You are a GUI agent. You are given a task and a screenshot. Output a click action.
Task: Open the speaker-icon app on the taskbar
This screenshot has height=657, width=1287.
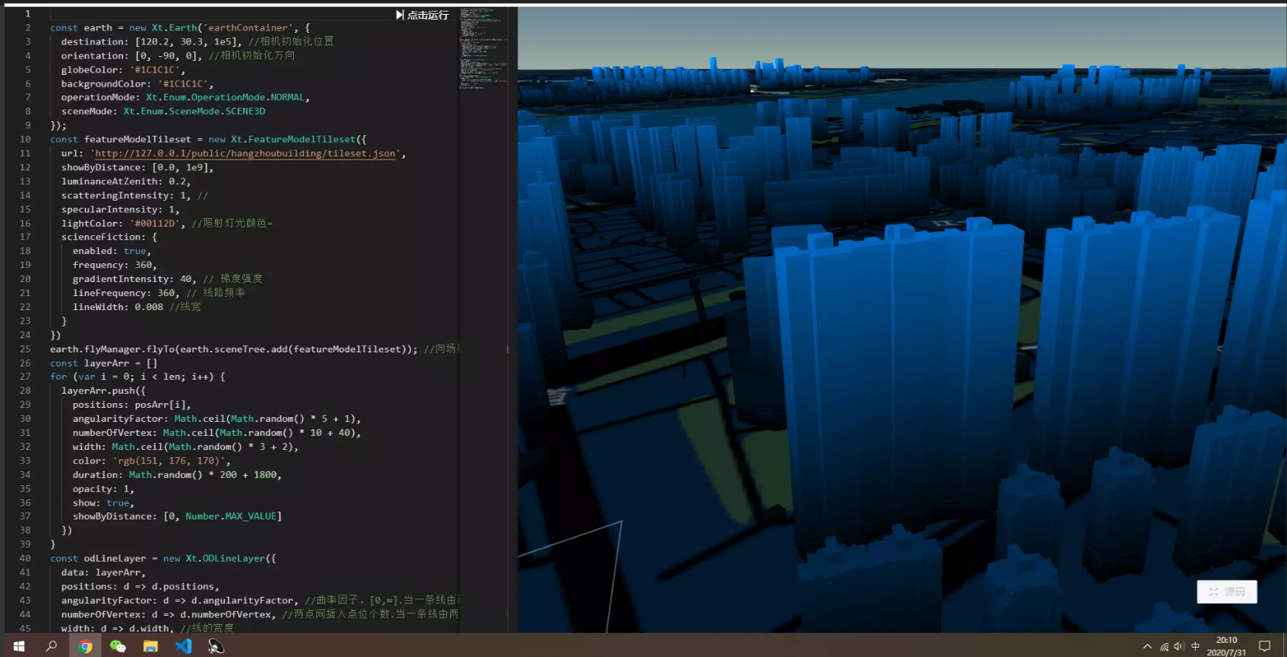coord(216,646)
